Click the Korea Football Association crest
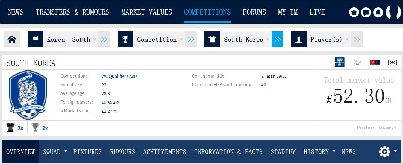The width and height of the screenshot is (403, 164). 28,95
